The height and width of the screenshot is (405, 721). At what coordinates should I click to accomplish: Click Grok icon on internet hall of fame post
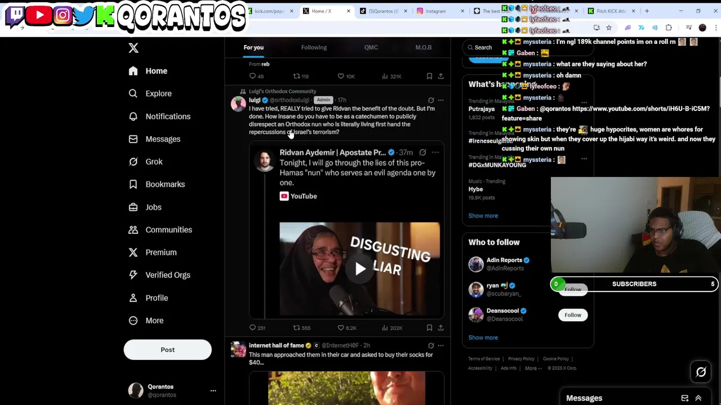(x=431, y=345)
